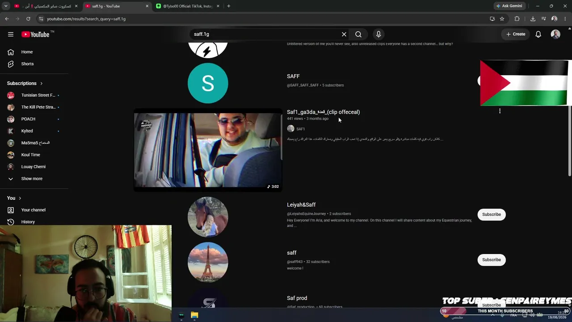Image resolution: width=572 pixels, height=322 pixels.
Task: Start search with your voice microphone
Action: 379,34
